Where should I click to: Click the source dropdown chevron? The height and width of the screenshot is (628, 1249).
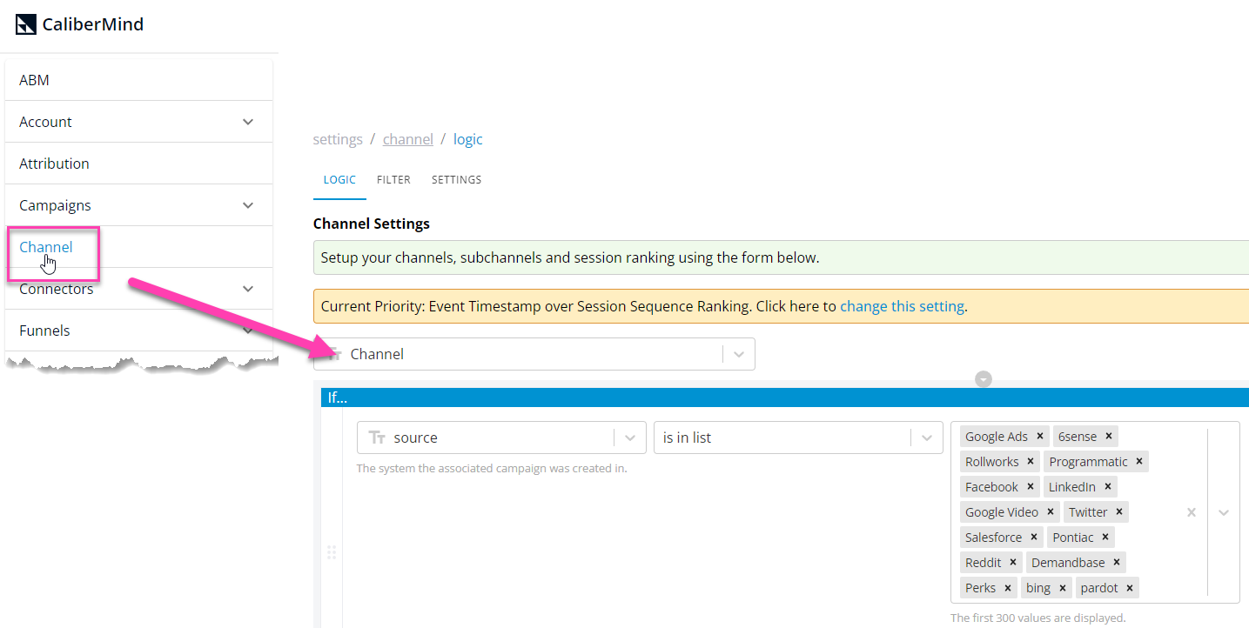tap(630, 438)
